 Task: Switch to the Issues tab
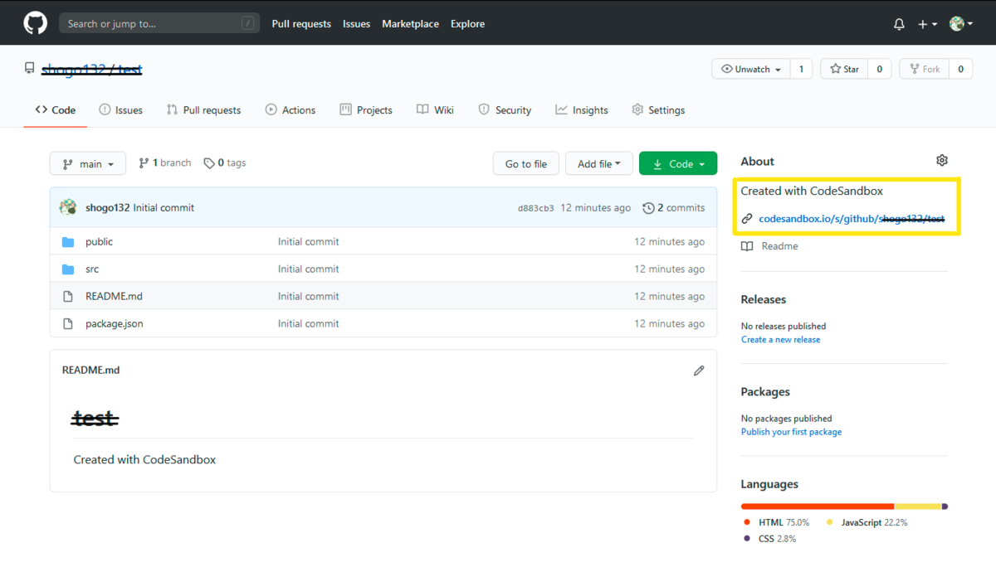[x=121, y=109]
